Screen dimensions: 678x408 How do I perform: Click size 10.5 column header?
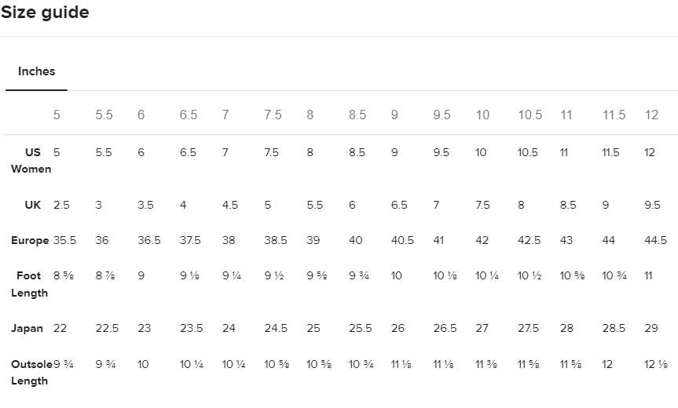[530, 115]
